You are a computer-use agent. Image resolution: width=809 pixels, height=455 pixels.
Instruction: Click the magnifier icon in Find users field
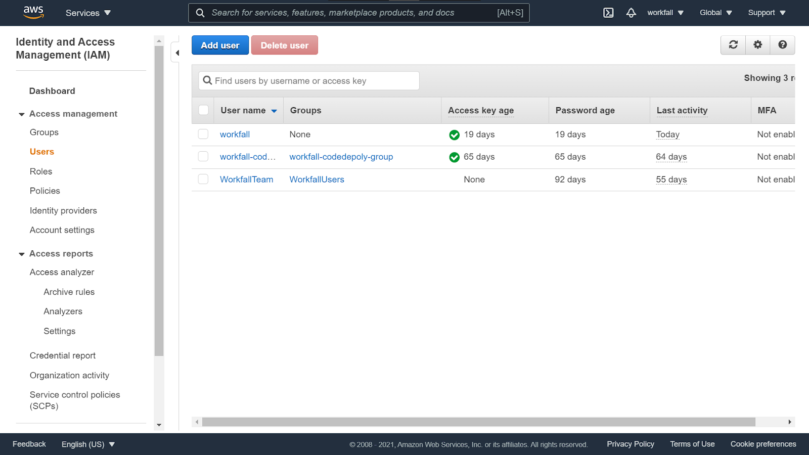click(207, 80)
